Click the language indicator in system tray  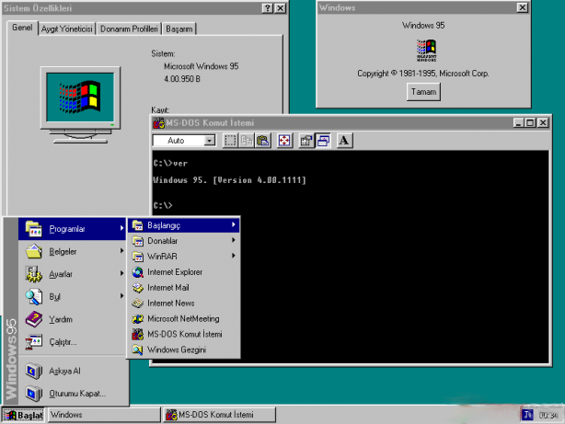coord(527,415)
